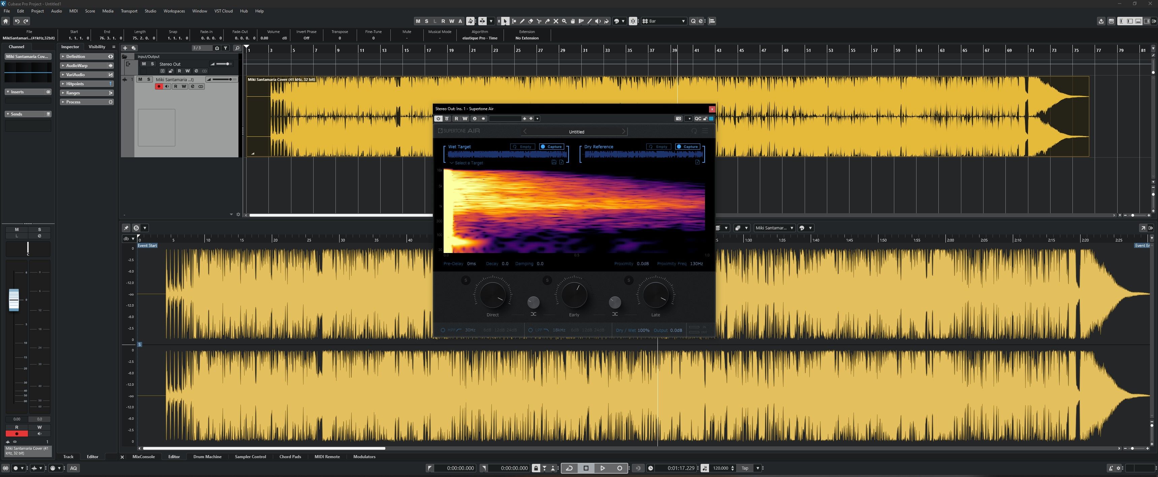The image size is (1158, 477).
Task: Click the Untitled preset name field
Action: pos(577,131)
